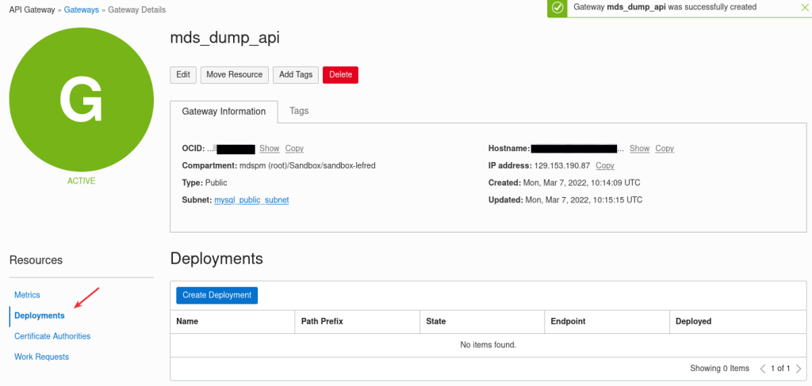812x386 pixels.
Task: Open mysql_public_subnet link
Action: click(251, 199)
